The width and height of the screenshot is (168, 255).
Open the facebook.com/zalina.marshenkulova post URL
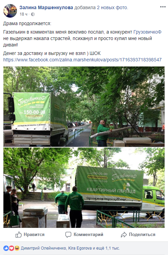(x=82, y=60)
